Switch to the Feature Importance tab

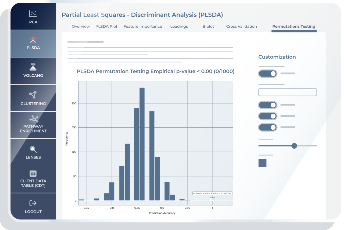pyautogui.click(x=143, y=26)
